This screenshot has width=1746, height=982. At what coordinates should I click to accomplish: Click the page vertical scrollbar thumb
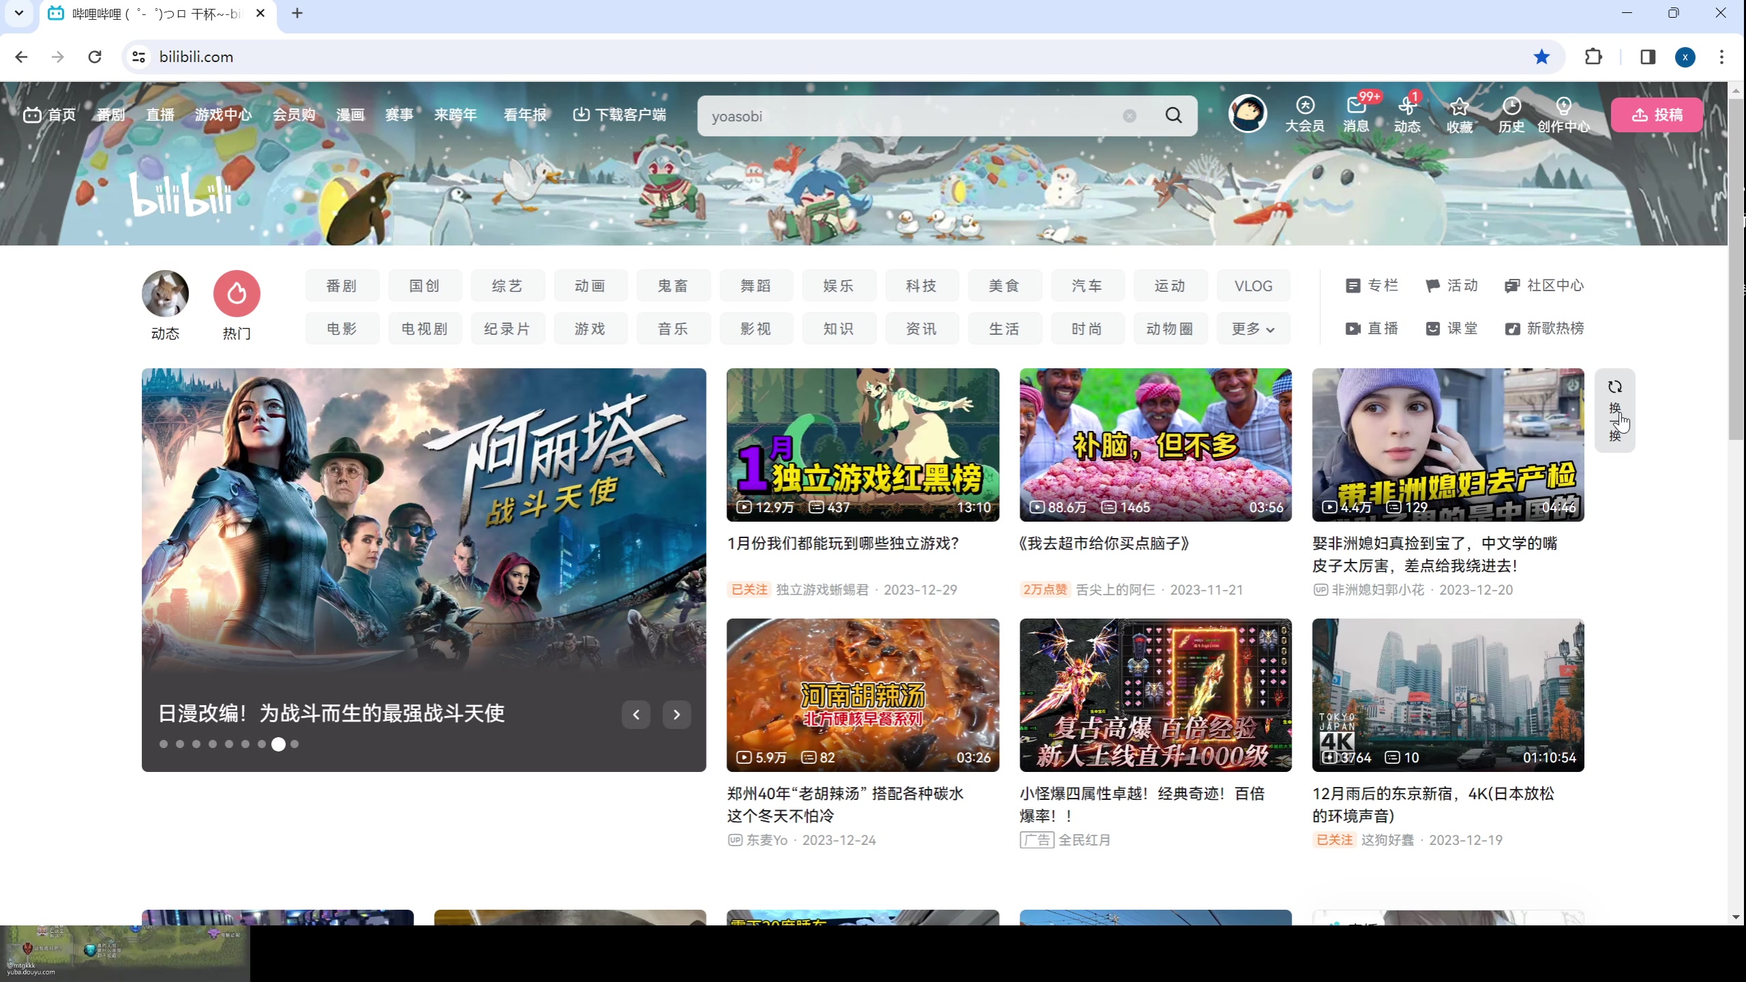pos(1736,269)
